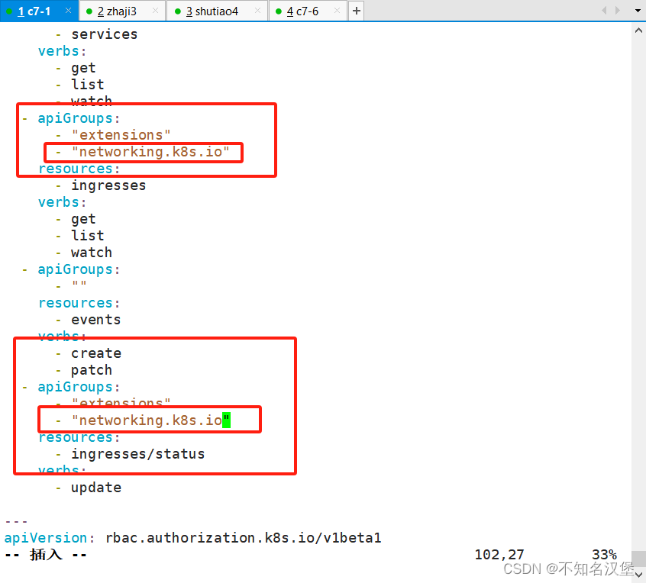The height and width of the screenshot is (583, 646).
Task: Click the green status dot on zhaji3 tab
Action: point(89,11)
